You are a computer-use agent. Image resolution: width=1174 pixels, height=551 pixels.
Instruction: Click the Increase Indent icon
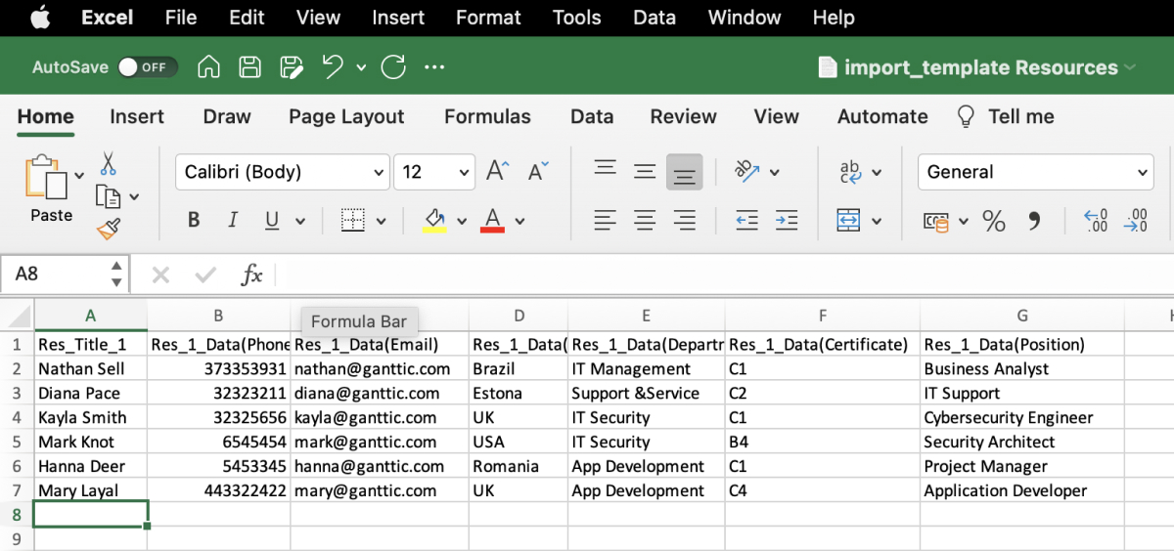[x=787, y=220]
